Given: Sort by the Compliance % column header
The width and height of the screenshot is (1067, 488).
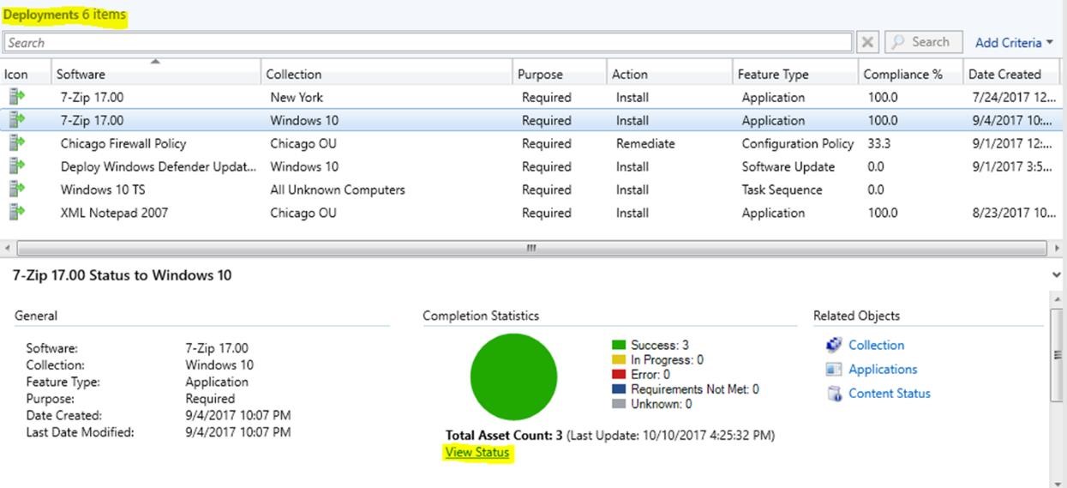Looking at the screenshot, I should pos(902,74).
